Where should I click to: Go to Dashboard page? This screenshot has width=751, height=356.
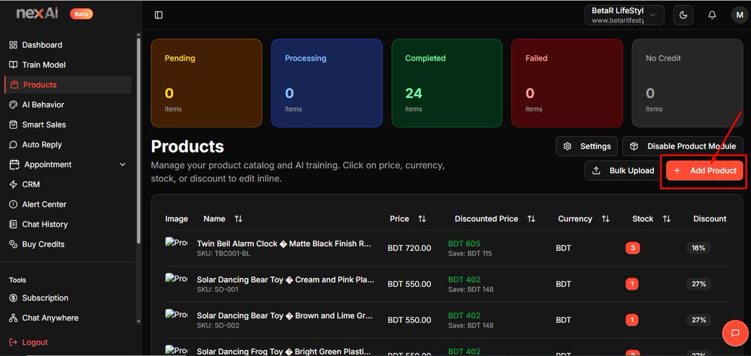pos(68,45)
